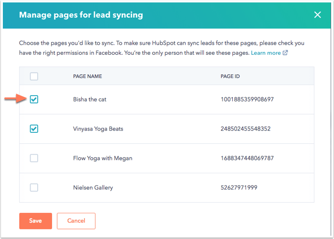The width and height of the screenshot is (334, 239).
Task: Check the Nielsen Gallery checkbox
Action: [34, 188]
